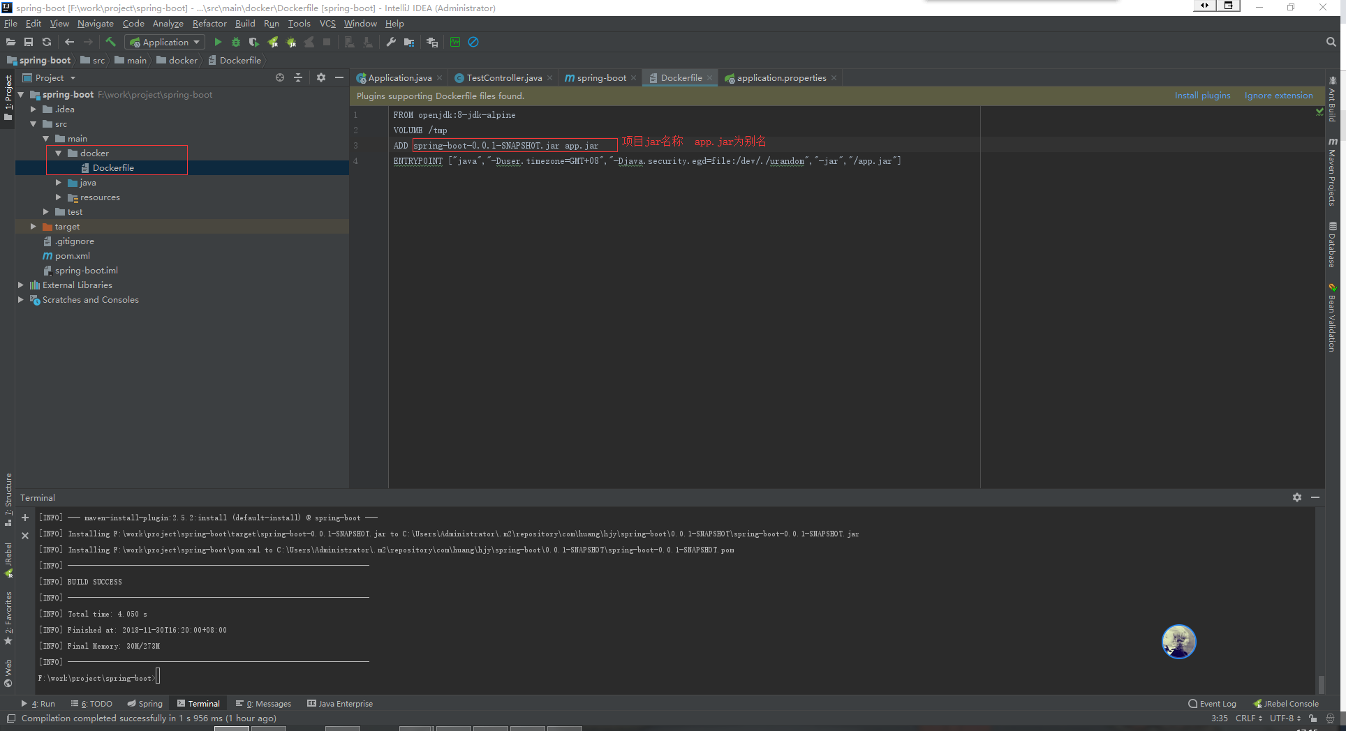Start debugging with the green bug icon
This screenshot has width=1346, height=731.
tap(236, 43)
